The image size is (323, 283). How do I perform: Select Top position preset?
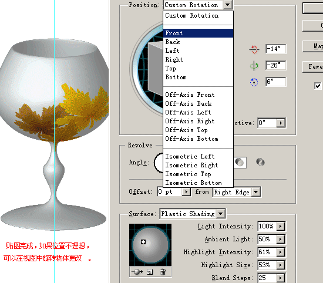198,68
